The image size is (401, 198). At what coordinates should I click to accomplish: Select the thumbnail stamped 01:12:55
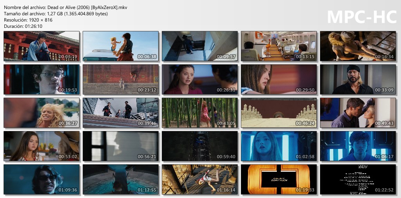click(x=121, y=179)
